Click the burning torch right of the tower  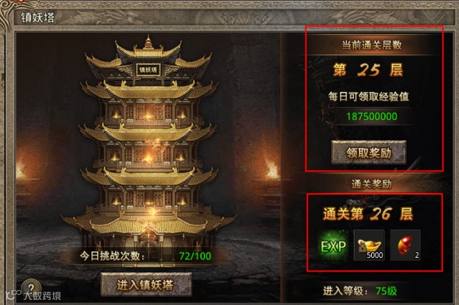tap(272, 169)
